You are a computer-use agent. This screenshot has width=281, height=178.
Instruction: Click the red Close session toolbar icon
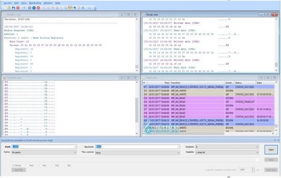[x=18, y=8]
